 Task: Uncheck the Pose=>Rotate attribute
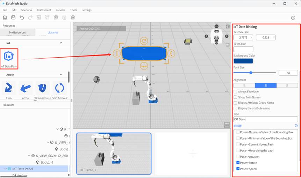point(238,163)
